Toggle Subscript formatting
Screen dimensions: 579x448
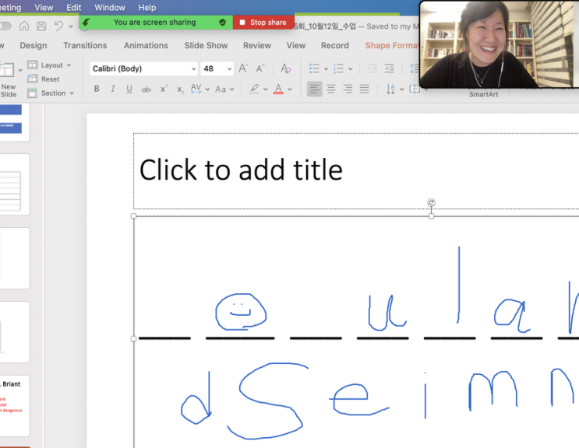pos(180,89)
